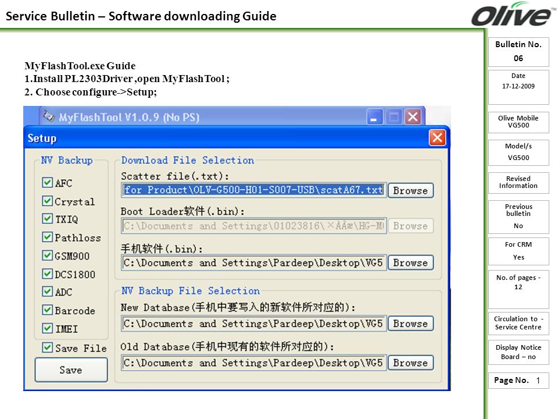
Task: Click the 'Previous bulletin No' box
Action: (518, 216)
